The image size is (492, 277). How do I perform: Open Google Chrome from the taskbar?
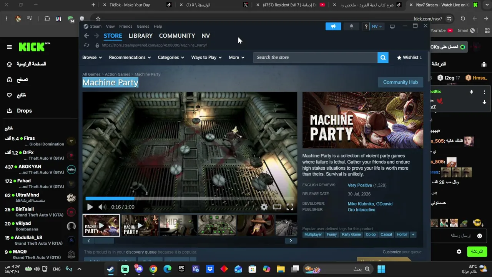[153, 269]
